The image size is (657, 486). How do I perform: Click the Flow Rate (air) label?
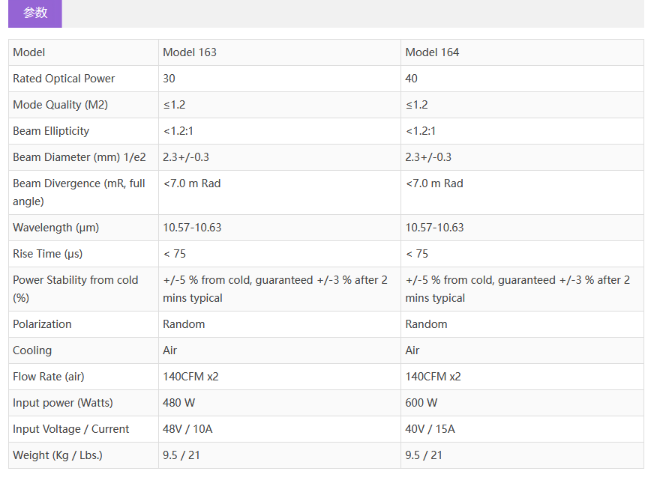(x=48, y=377)
